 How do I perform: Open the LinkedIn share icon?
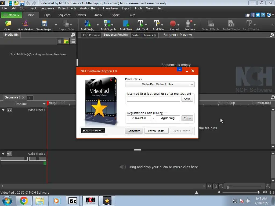pyautogui.click(x=263, y=15)
